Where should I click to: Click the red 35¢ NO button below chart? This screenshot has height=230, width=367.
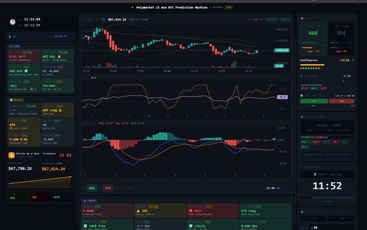coord(108,188)
